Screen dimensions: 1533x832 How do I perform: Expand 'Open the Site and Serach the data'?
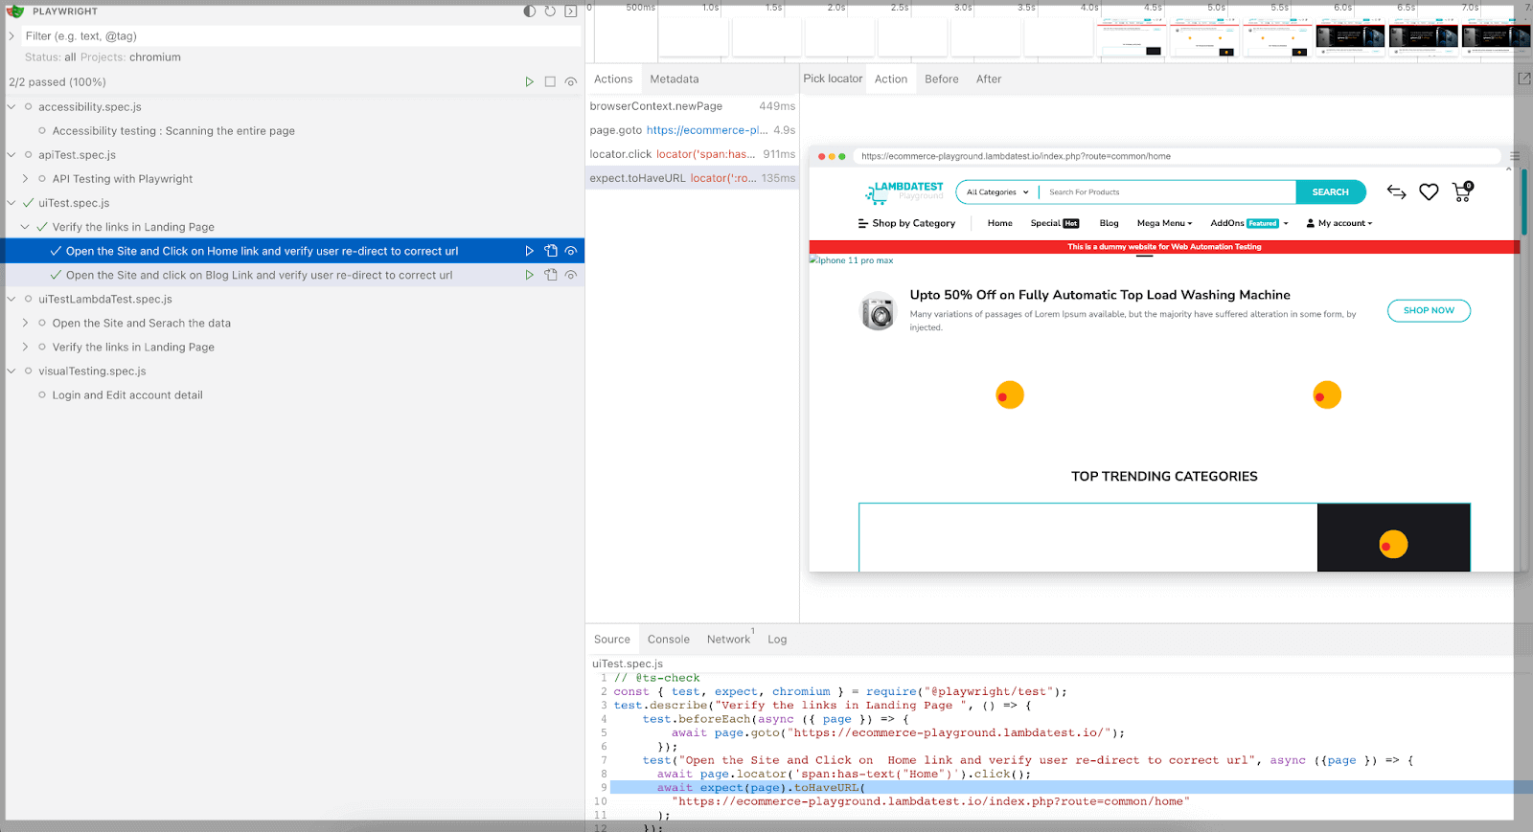(25, 324)
